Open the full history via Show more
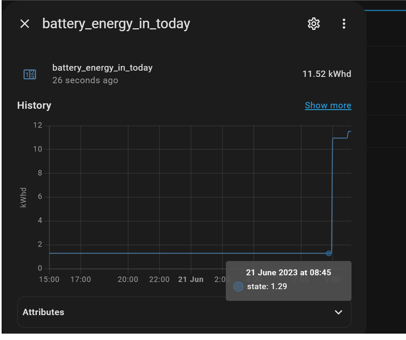406x340 pixels. click(x=328, y=105)
